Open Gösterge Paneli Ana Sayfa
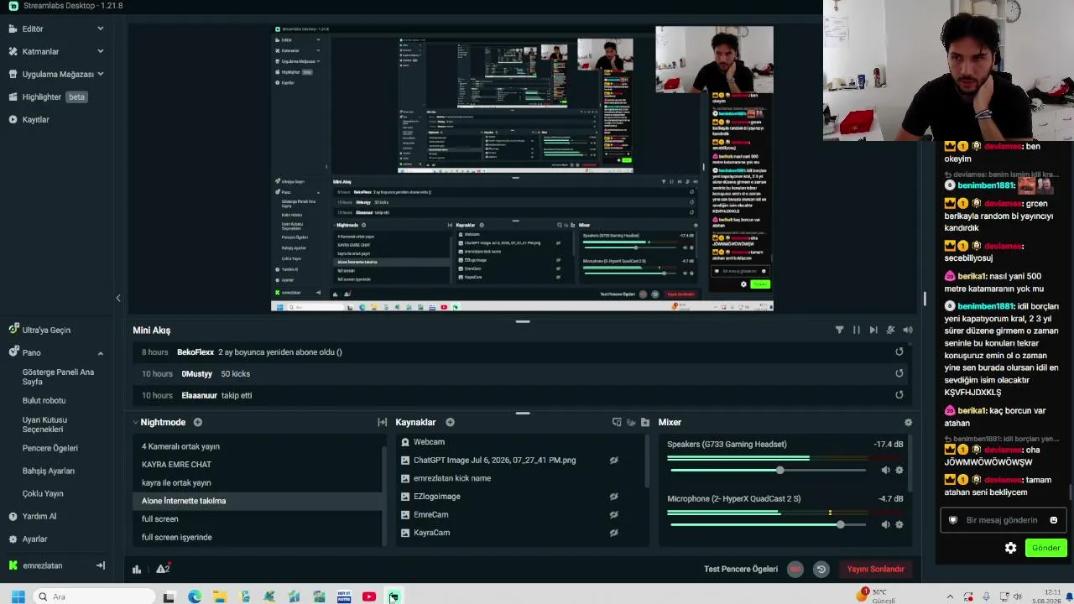 pyautogui.click(x=58, y=377)
